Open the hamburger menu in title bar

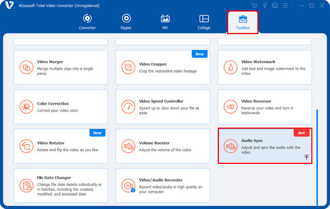pyautogui.click(x=285, y=5)
